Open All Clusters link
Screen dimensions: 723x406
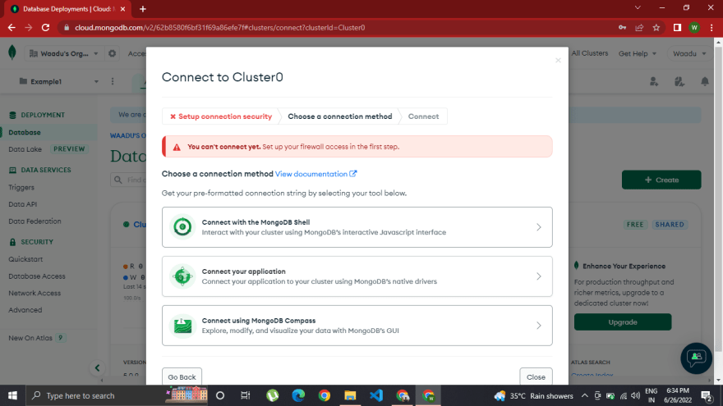590,53
